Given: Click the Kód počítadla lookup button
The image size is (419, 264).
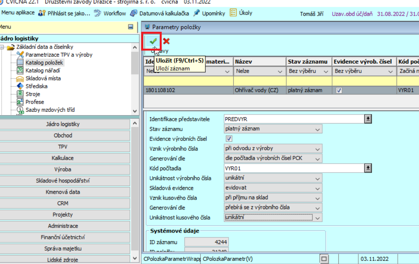Looking at the screenshot, I should (368, 168).
